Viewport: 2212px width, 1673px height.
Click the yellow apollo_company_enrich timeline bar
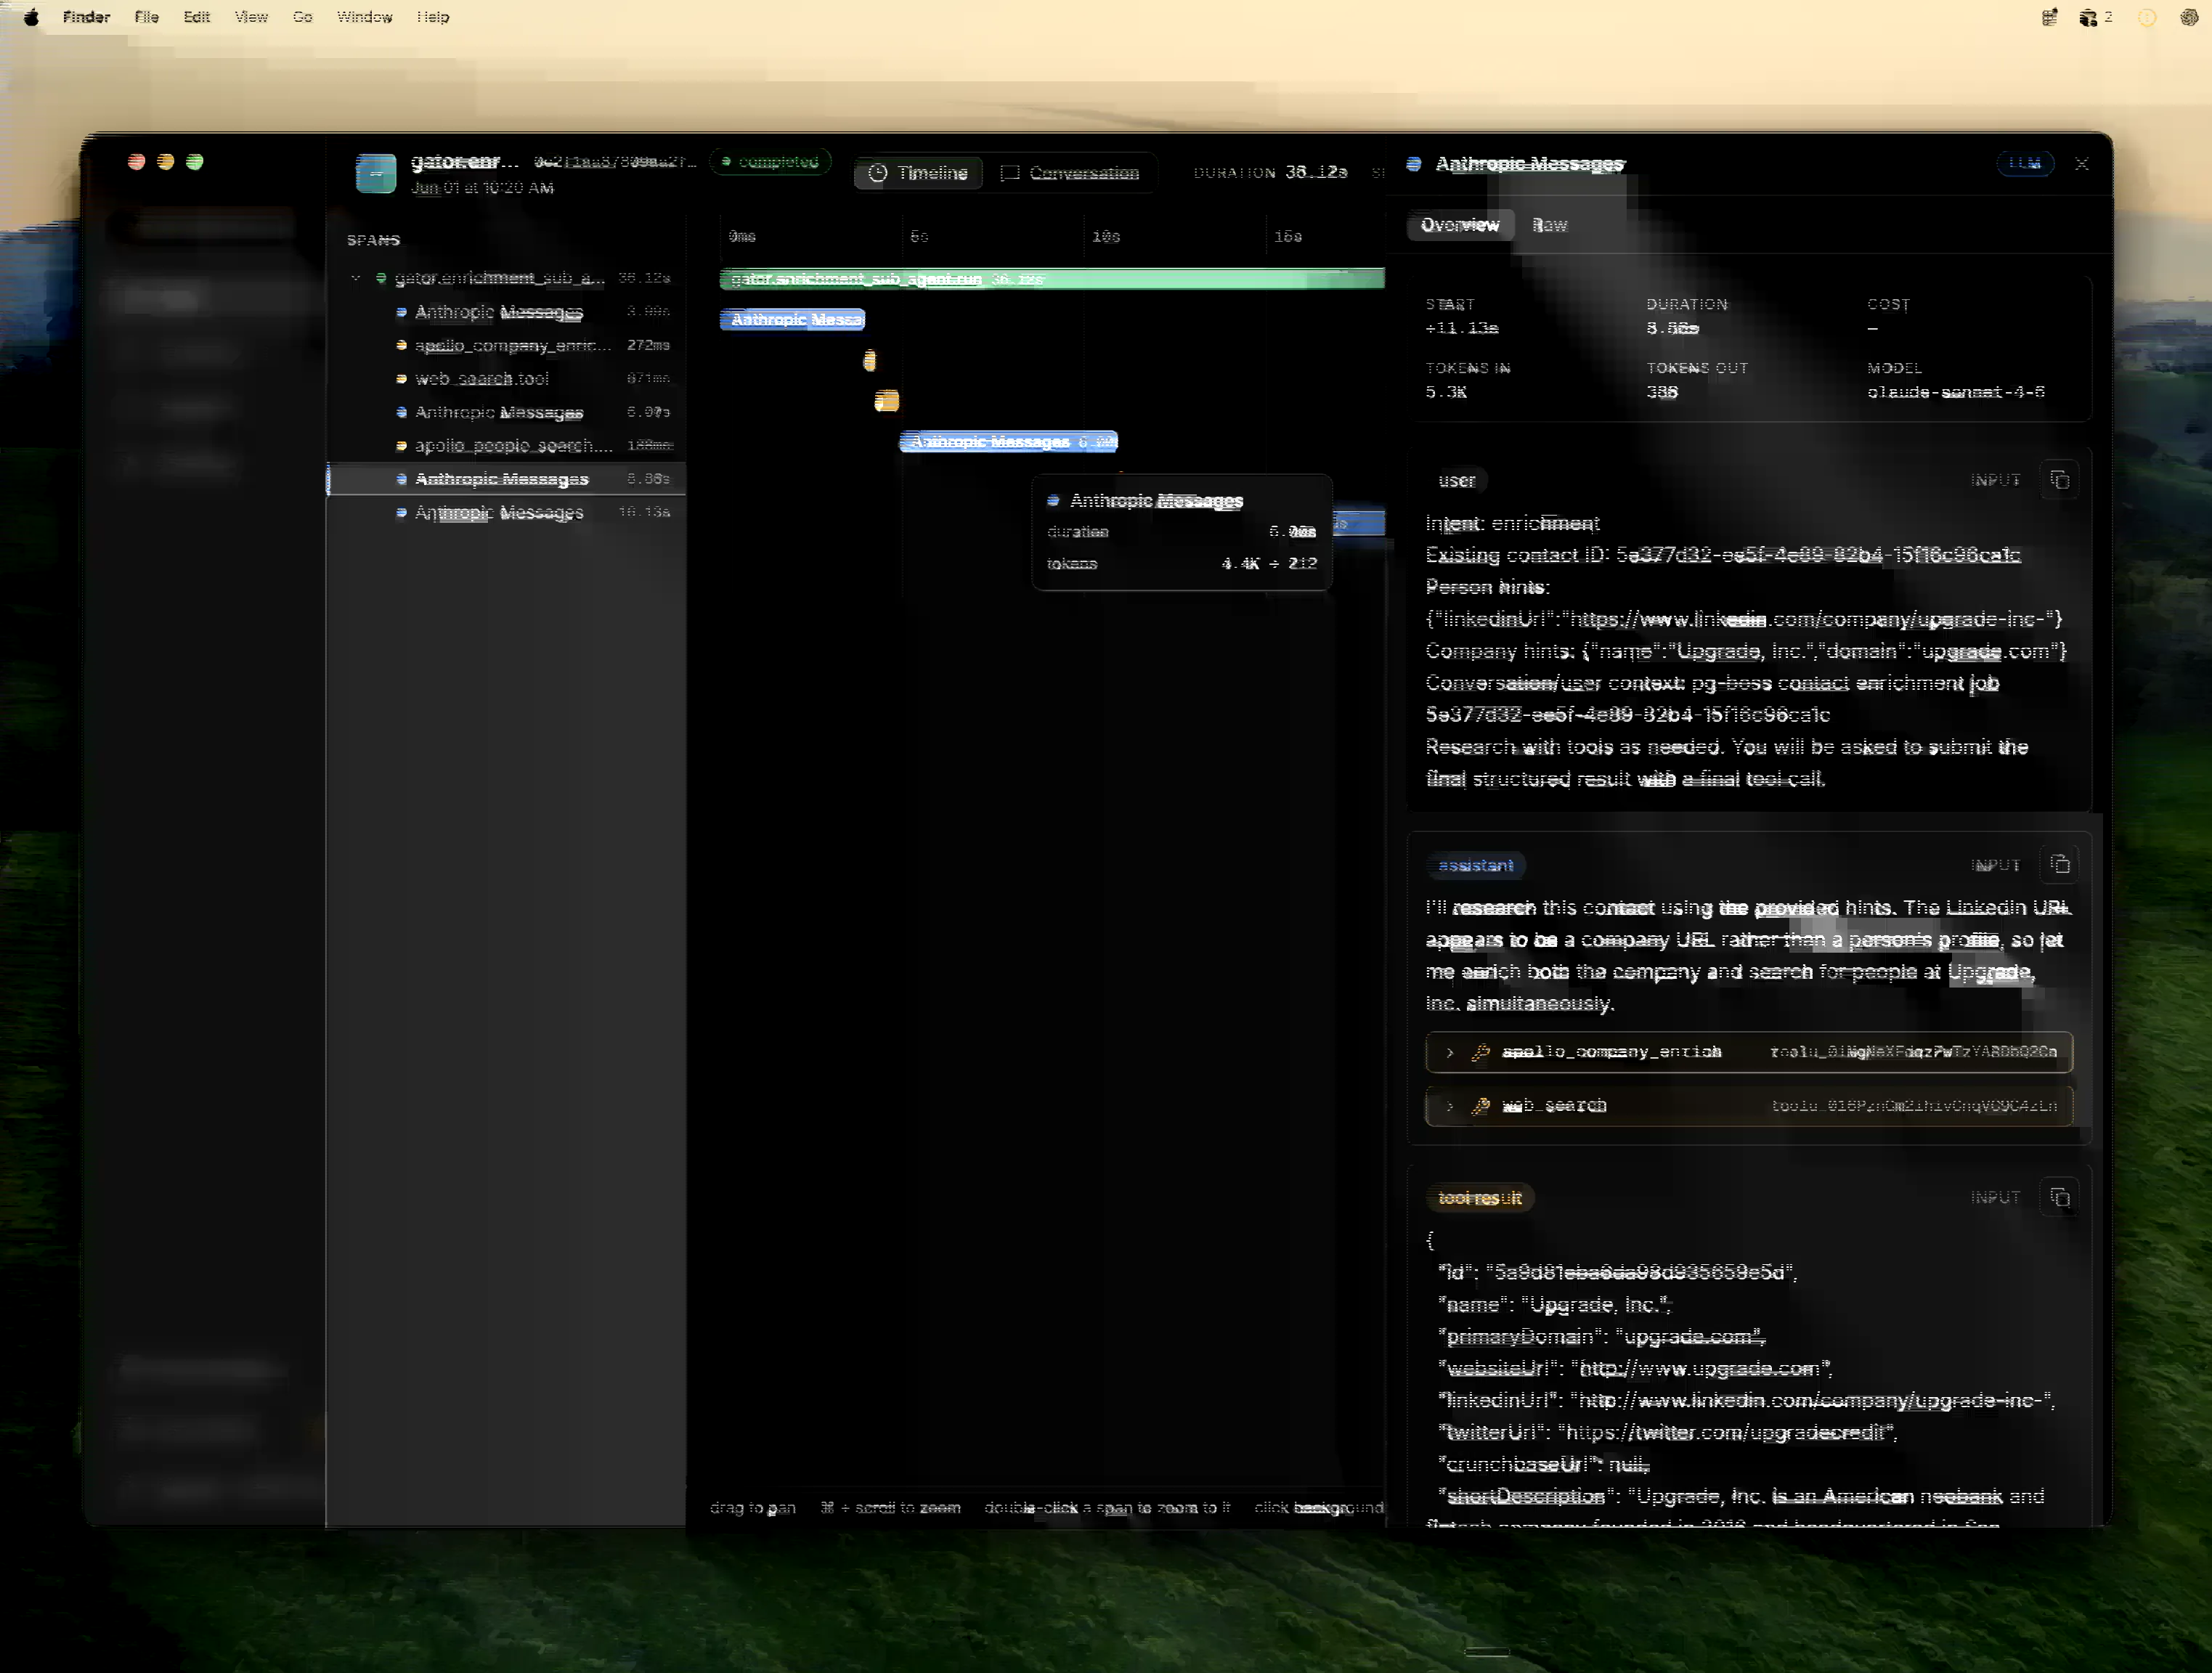pyautogui.click(x=870, y=361)
